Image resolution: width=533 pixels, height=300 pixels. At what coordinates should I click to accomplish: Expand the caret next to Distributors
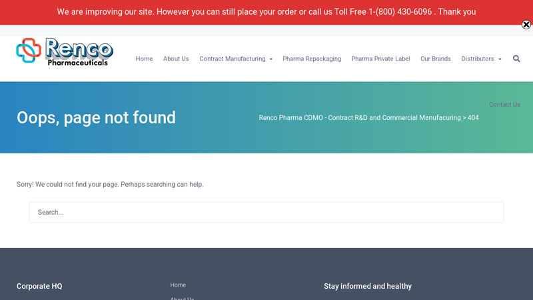click(x=500, y=59)
